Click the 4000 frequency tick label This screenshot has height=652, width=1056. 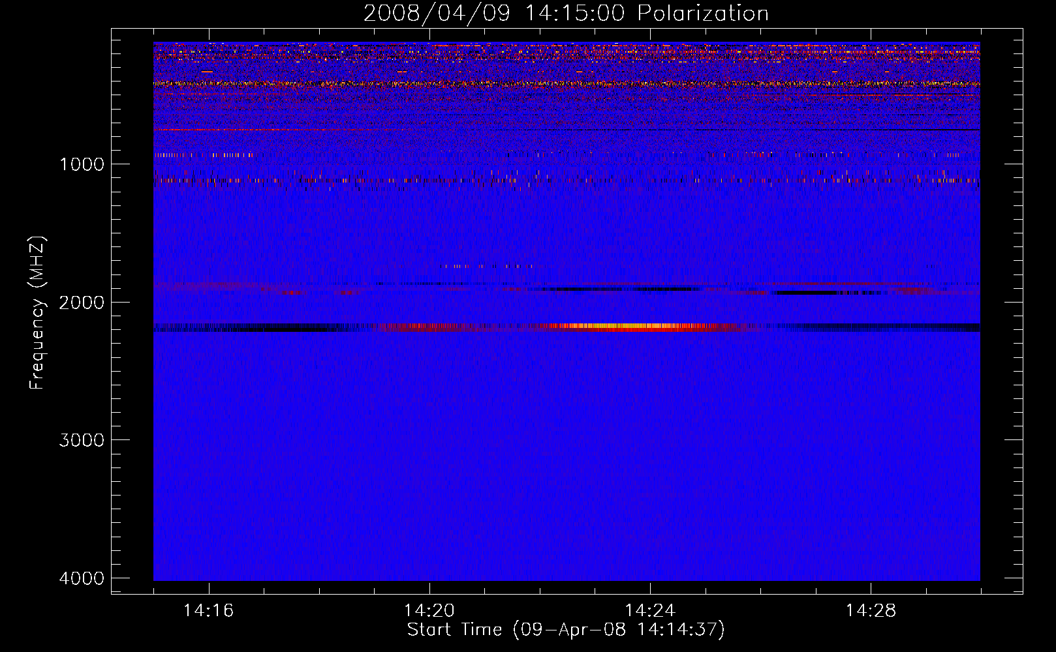[x=82, y=578]
